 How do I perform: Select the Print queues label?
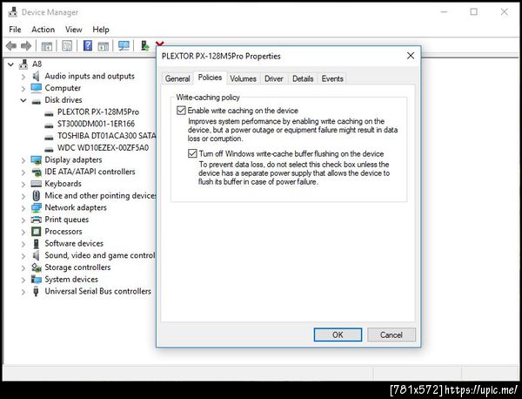(x=67, y=220)
